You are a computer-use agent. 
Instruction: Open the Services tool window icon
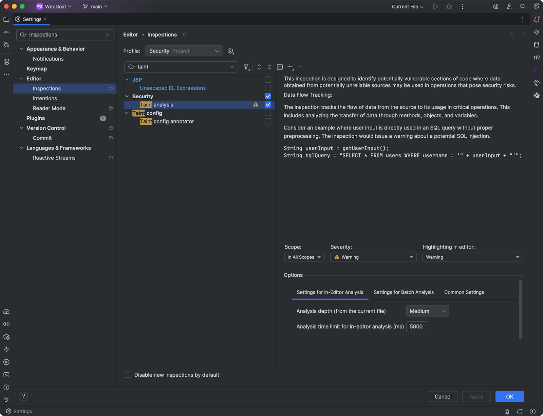pos(6,362)
